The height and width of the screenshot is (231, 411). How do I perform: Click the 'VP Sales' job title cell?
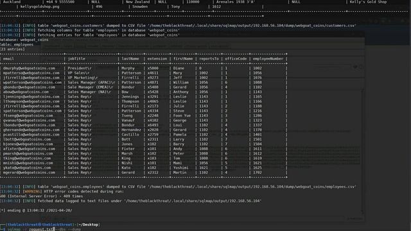78,73
